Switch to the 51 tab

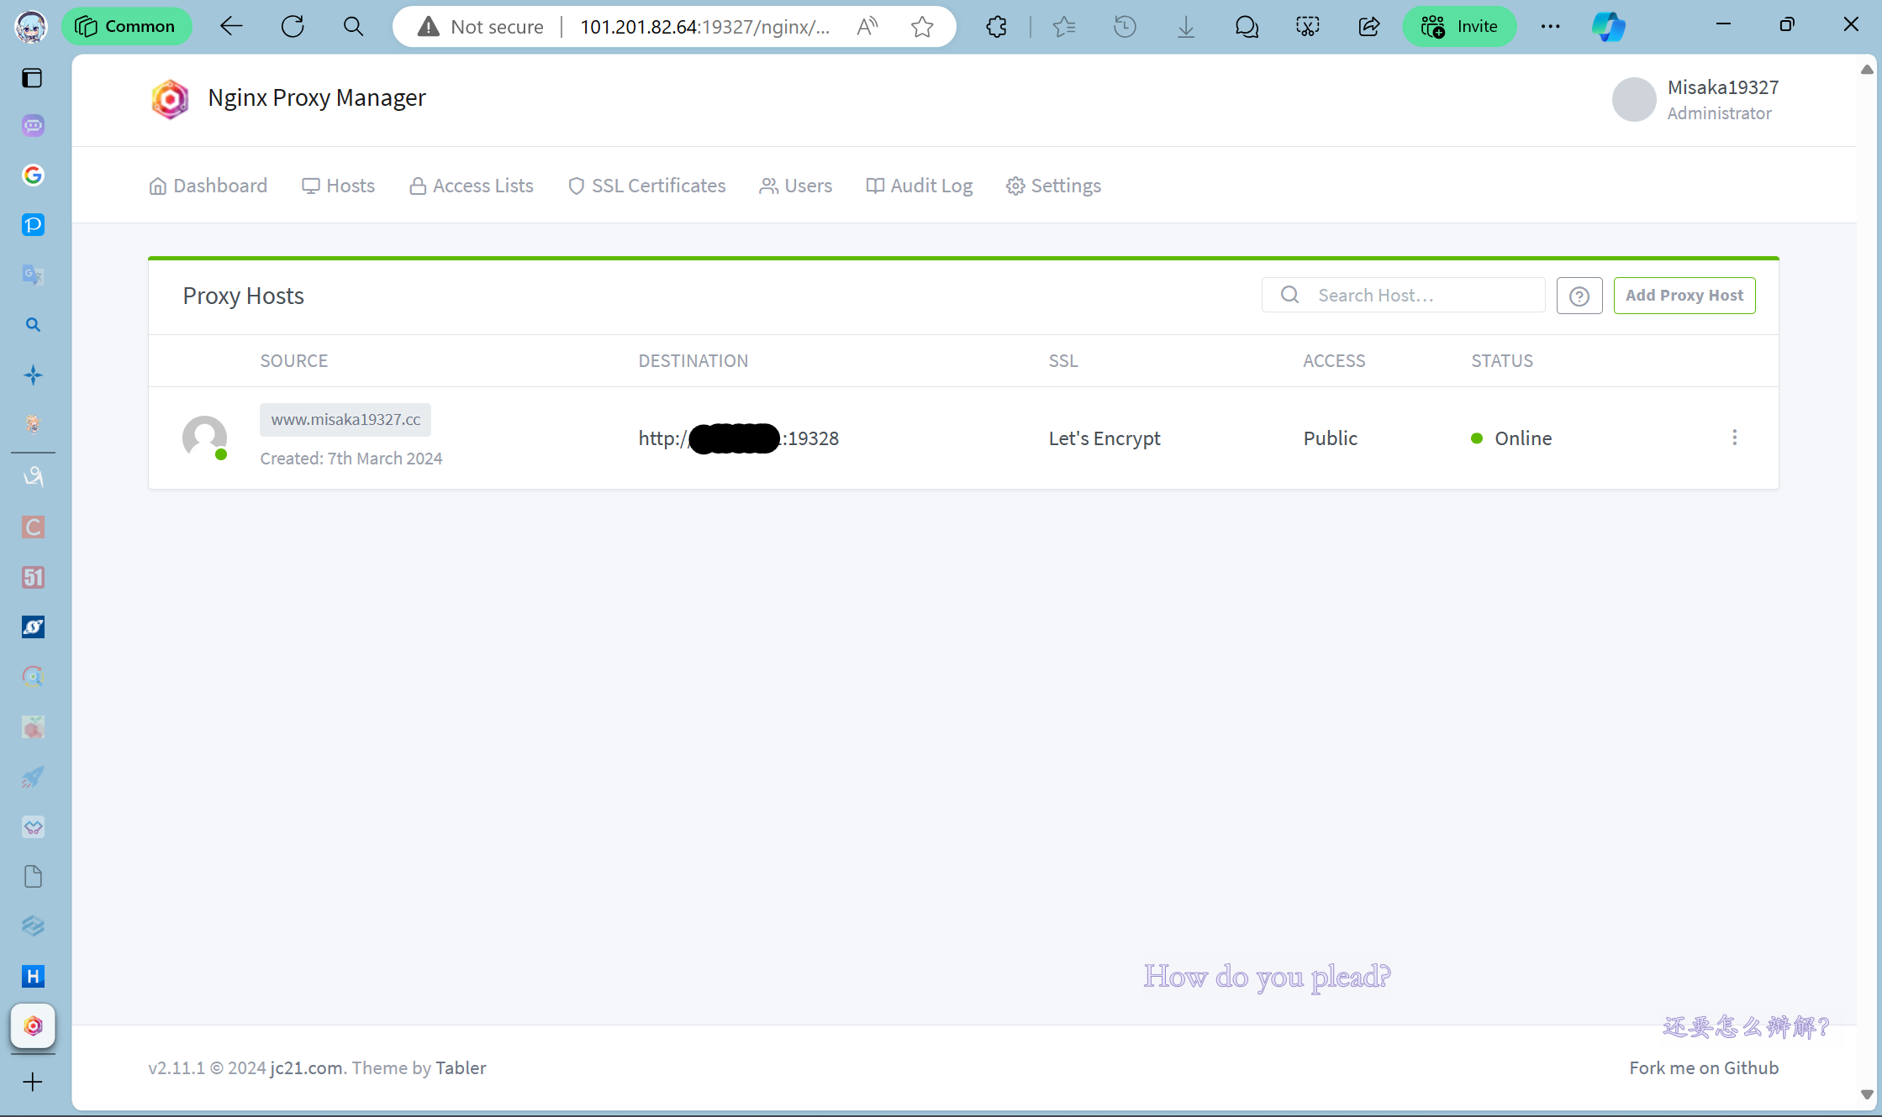click(33, 577)
